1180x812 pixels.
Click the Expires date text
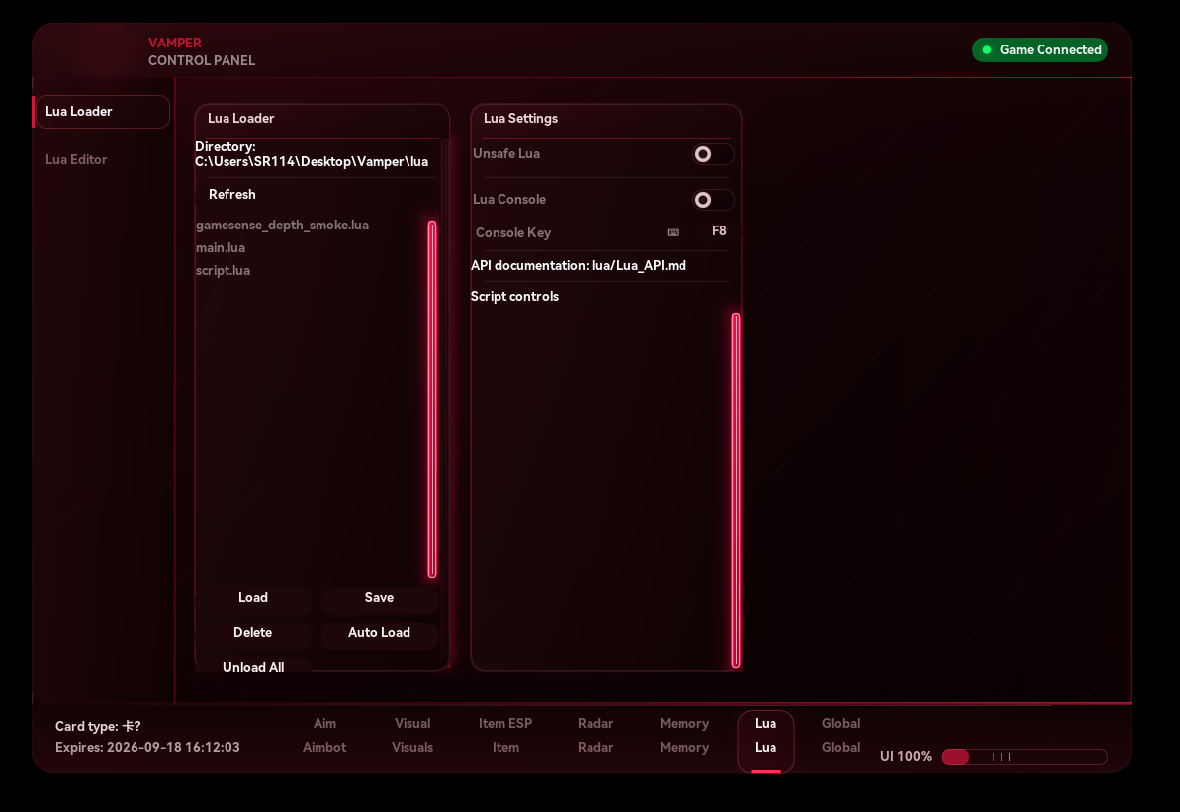pyautogui.click(x=147, y=748)
